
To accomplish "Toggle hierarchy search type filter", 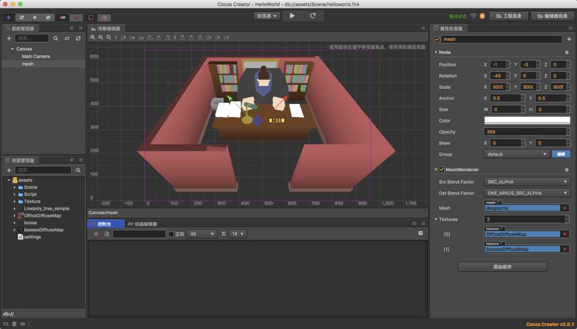I will tap(67, 38).
